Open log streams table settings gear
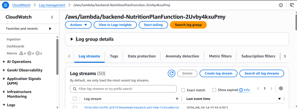 click(281, 89)
